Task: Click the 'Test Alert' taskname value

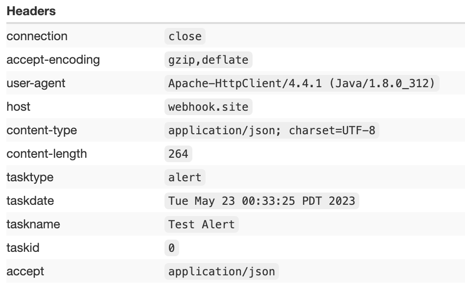Action: click(201, 224)
